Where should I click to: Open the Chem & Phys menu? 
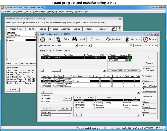pos(39,11)
